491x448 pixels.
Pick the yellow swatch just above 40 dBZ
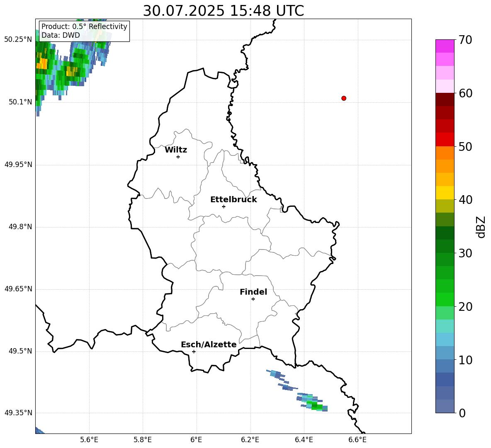(445, 193)
